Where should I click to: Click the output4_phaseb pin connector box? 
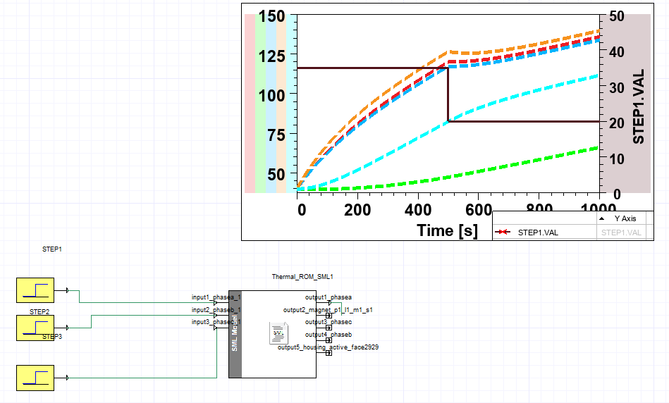329,340
